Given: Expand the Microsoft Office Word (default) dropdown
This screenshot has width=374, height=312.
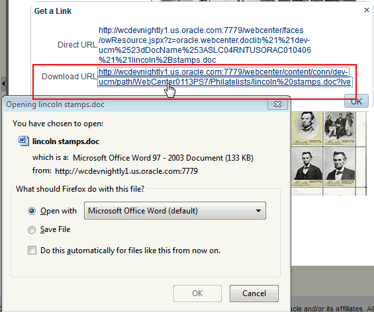Looking at the screenshot, I should (175, 211).
